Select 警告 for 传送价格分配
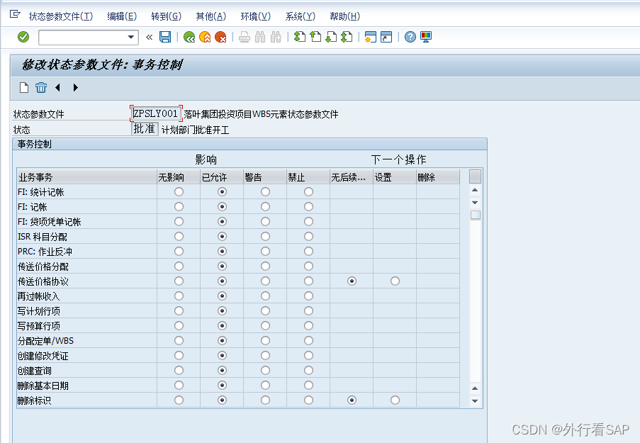This screenshot has height=443, width=640. coord(265,267)
